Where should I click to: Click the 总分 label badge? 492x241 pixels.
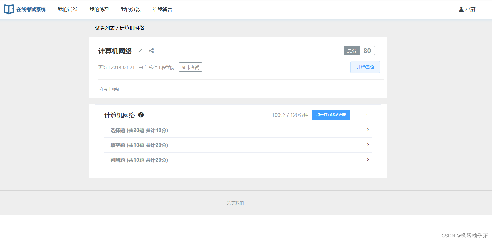[x=352, y=51]
